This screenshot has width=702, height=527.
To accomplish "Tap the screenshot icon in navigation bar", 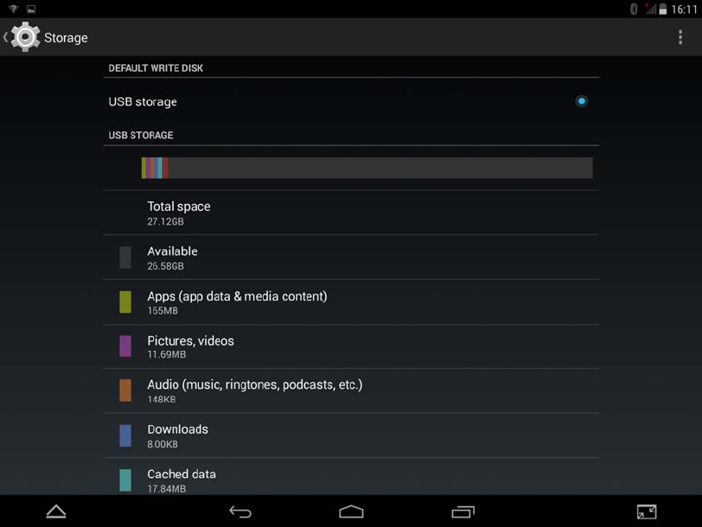I will 647,511.
